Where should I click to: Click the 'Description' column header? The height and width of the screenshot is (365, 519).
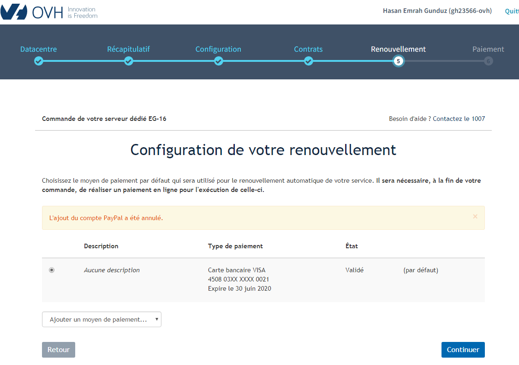101,246
